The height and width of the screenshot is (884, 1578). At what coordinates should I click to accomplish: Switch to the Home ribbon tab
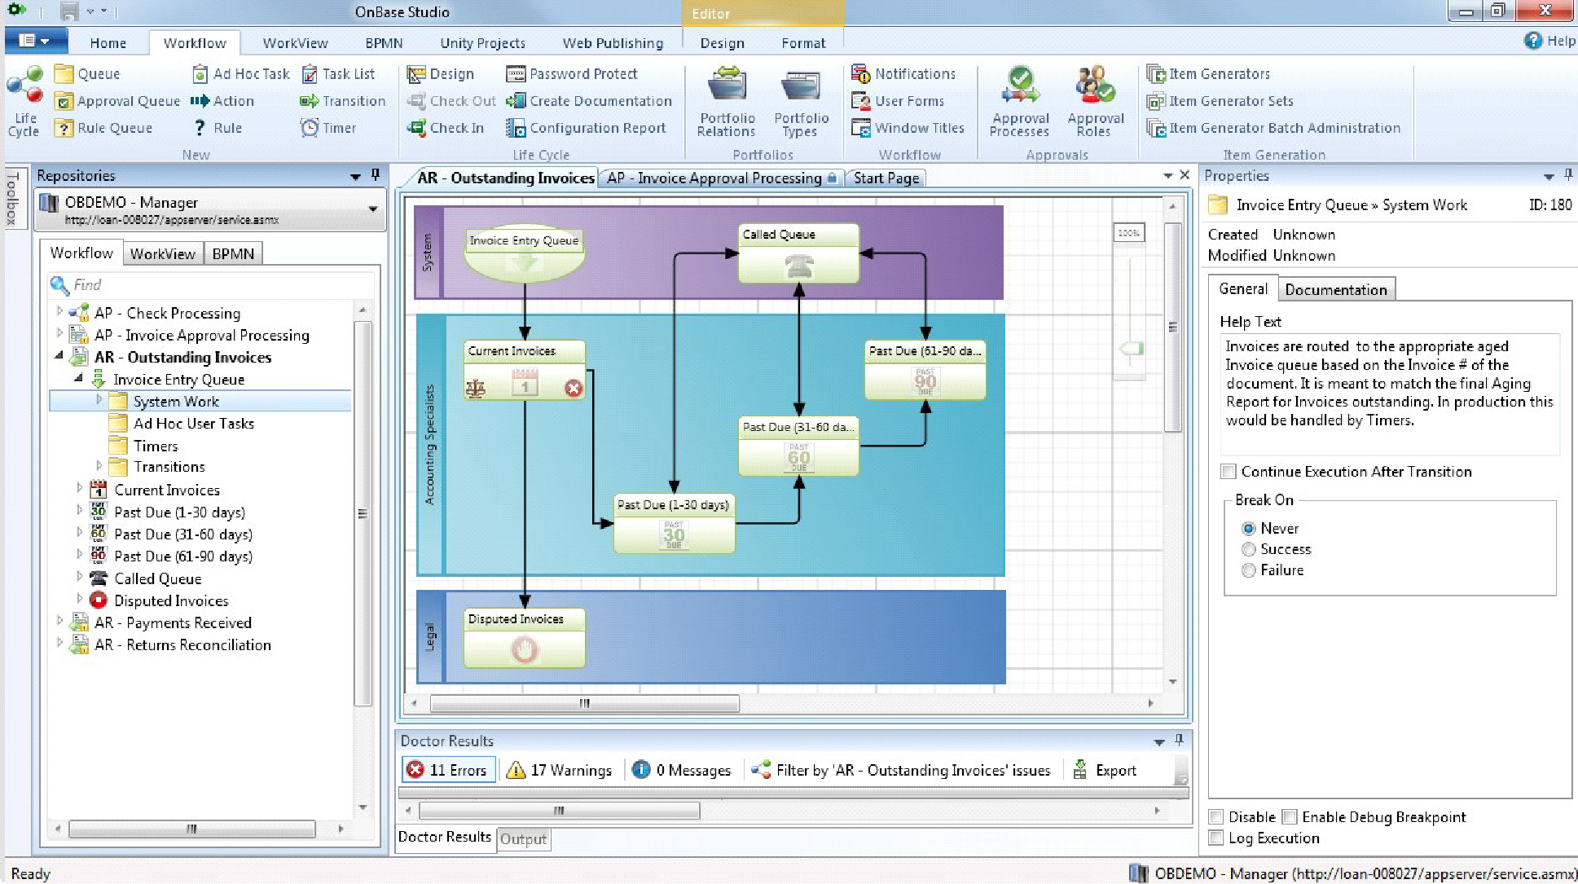click(108, 43)
